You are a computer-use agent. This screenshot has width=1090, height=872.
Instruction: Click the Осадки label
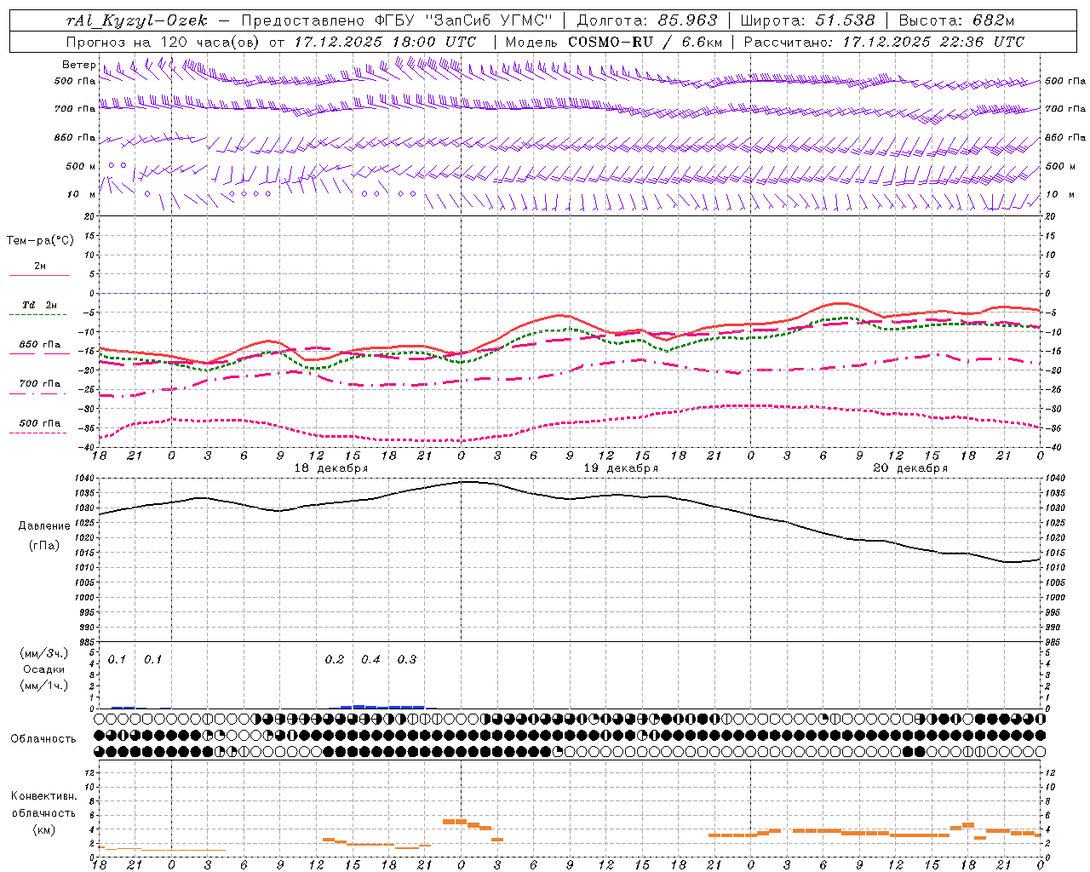[44, 669]
